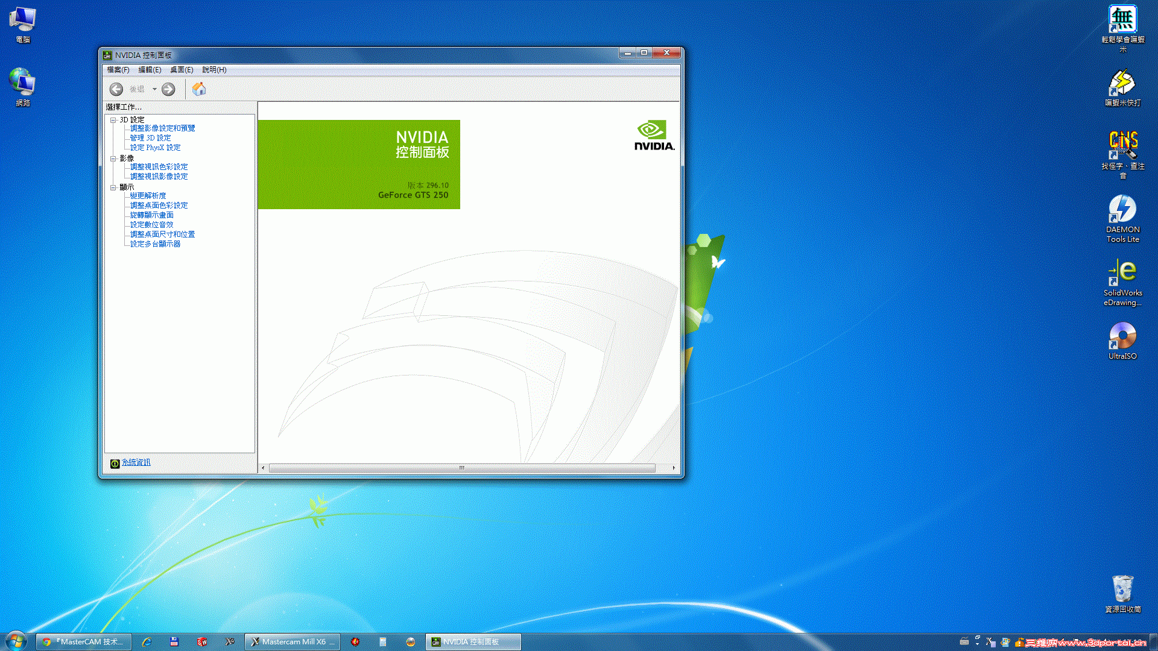Collapse the 3D 設定 tree node
1158x651 pixels.
pos(113,120)
